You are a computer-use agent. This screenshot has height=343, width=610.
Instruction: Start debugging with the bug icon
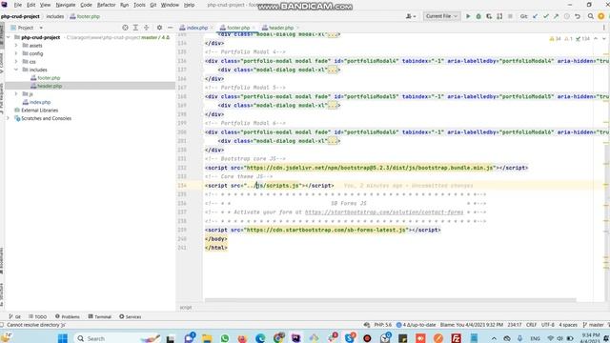pyautogui.click(x=478, y=16)
